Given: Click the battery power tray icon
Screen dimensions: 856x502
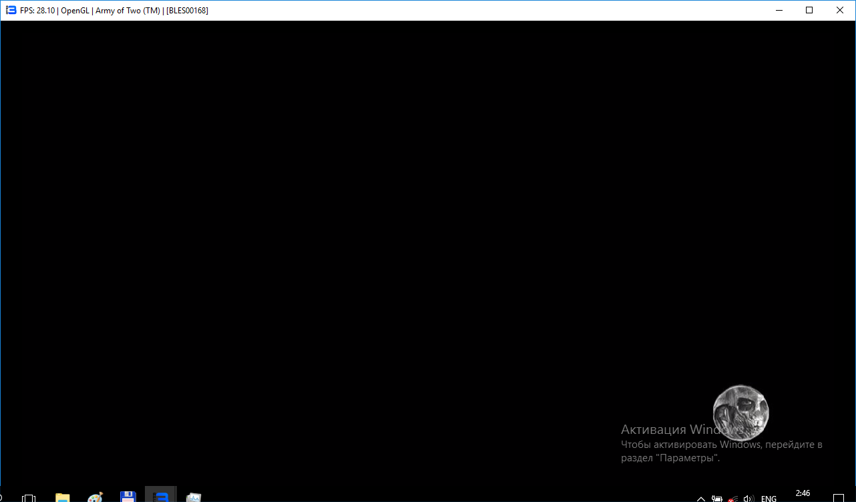Looking at the screenshot, I should pyautogui.click(x=717, y=498).
